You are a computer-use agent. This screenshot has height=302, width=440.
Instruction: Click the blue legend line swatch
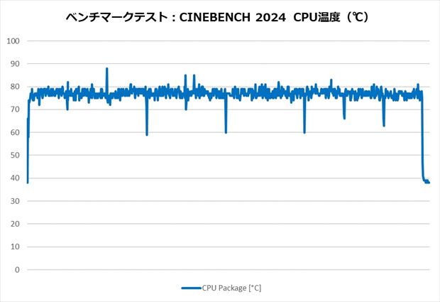pyautogui.click(x=191, y=288)
